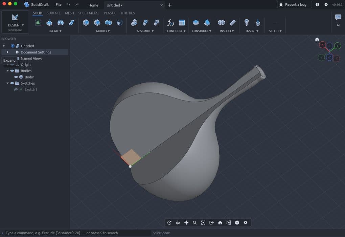The width and height of the screenshot is (345, 237).
Task: Switch to the SHEET METAL tab
Action: 89,13
